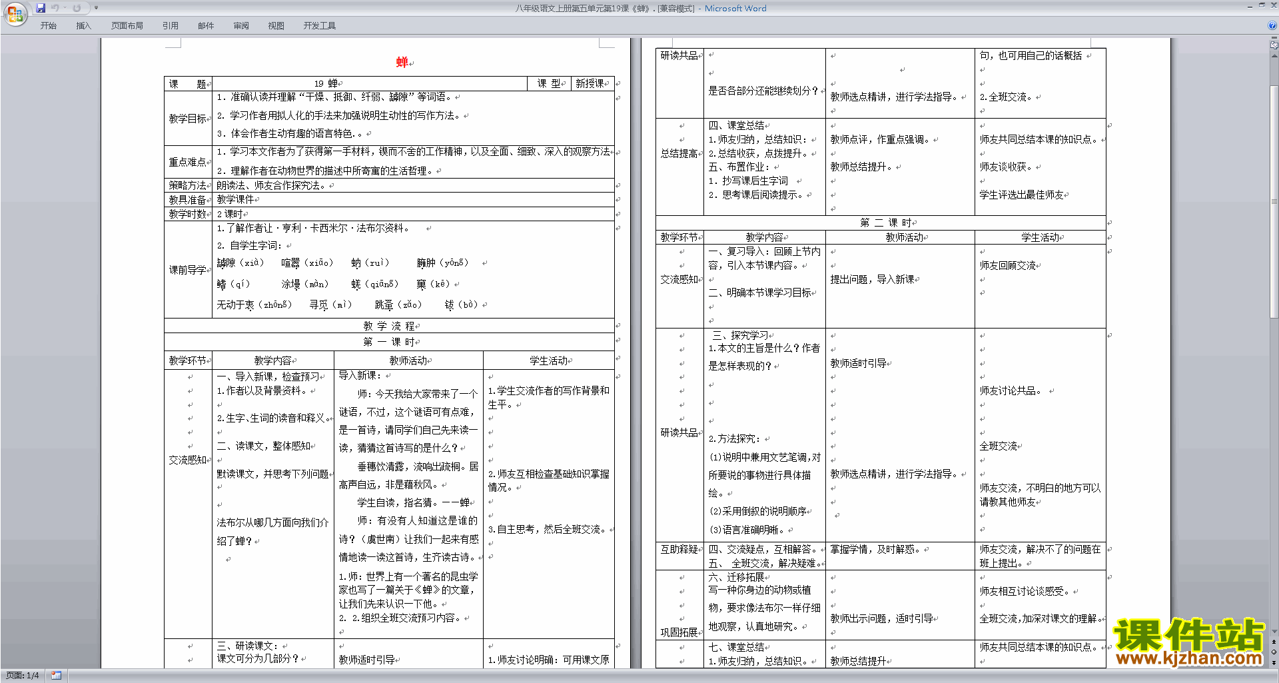Click the text 三、研读课文:
This screenshot has height=683, width=1279.
247,646
